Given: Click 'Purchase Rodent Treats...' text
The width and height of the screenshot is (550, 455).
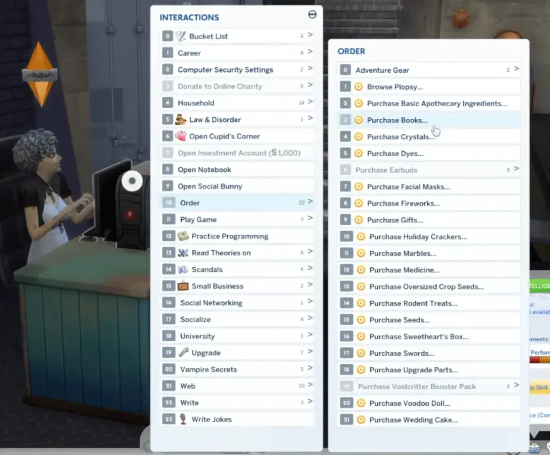Looking at the screenshot, I should 413,303.
